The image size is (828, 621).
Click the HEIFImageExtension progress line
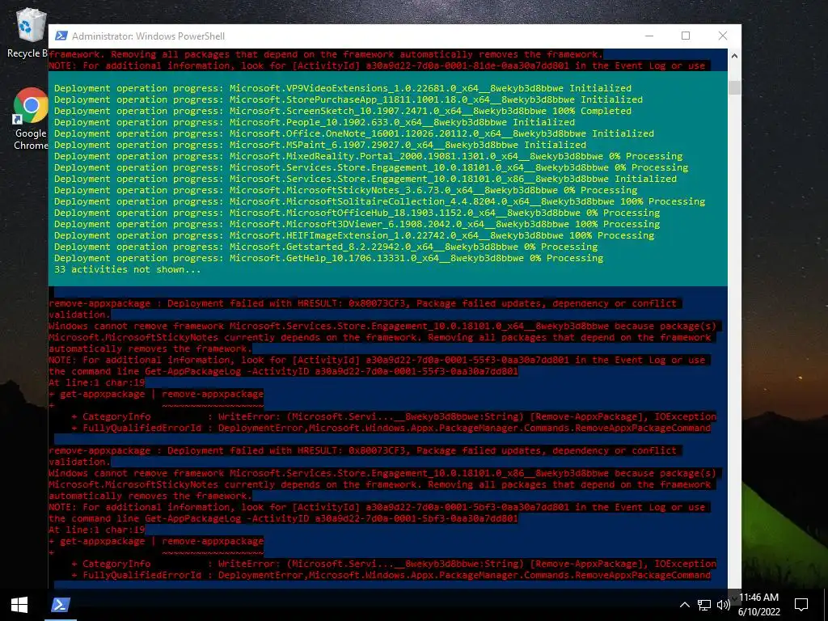click(x=354, y=235)
